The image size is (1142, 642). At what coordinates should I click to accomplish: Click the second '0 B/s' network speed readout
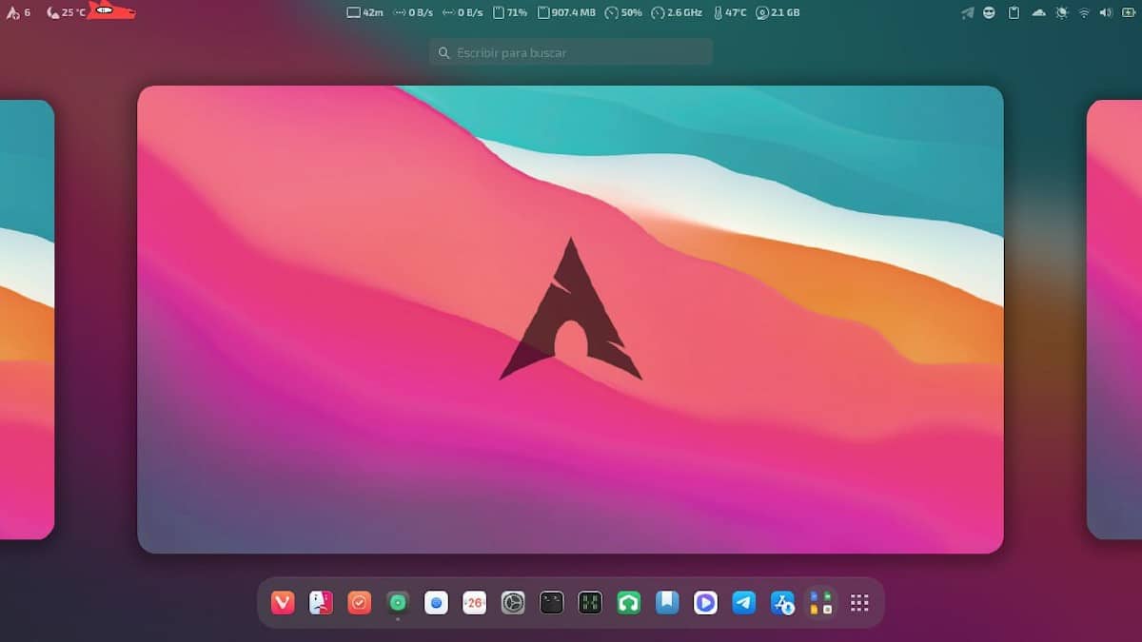pos(463,12)
